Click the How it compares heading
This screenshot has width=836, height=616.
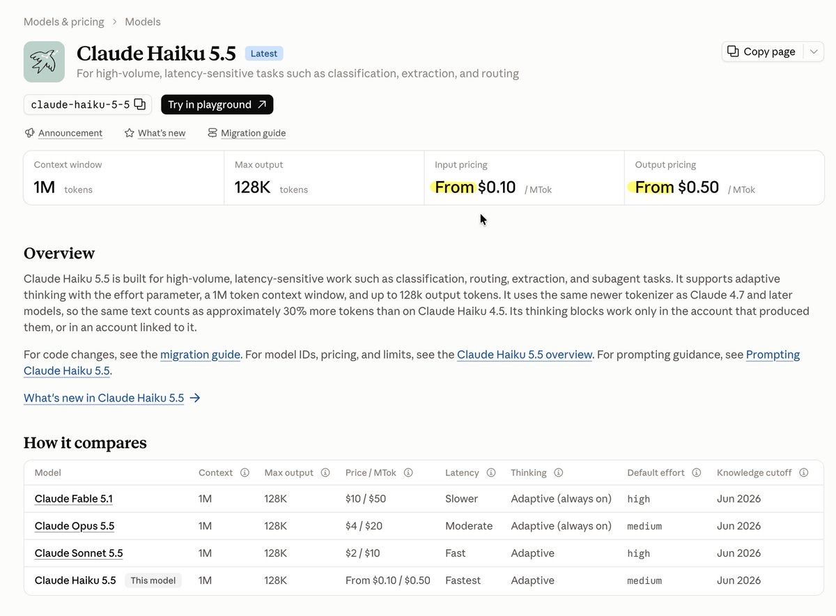pos(85,443)
